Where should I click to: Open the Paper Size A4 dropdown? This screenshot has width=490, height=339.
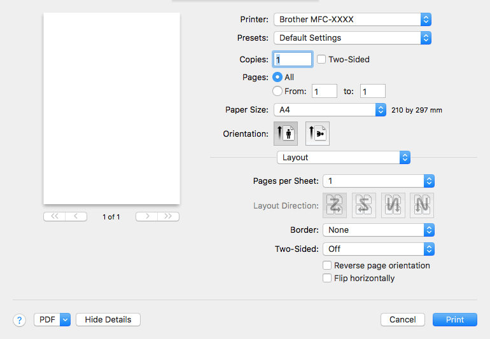coord(330,109)
